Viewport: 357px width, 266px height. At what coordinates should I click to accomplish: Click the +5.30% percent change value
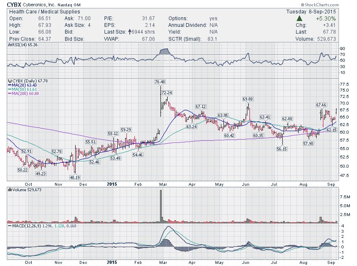(325, 18)
